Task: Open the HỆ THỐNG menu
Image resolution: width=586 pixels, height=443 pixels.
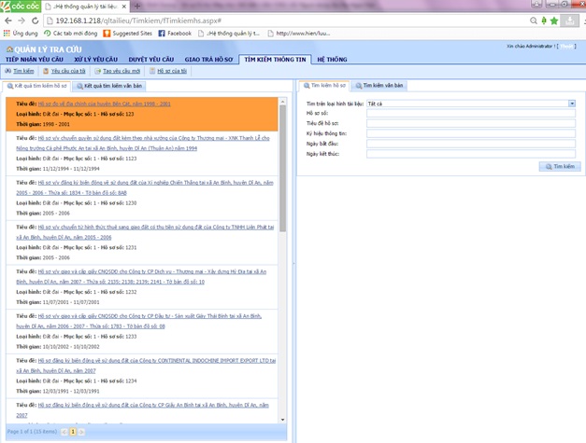Action: pos(332,59)
